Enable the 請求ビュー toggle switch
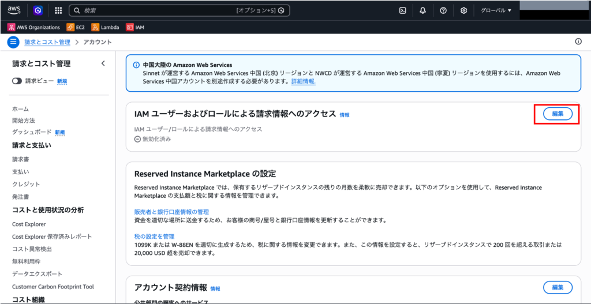Screen dimensions: 591x304 click(17, 81)
